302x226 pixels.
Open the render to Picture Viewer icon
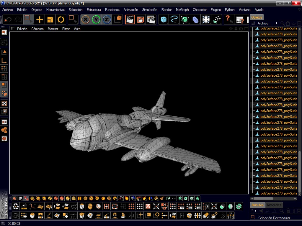point(141,19)
